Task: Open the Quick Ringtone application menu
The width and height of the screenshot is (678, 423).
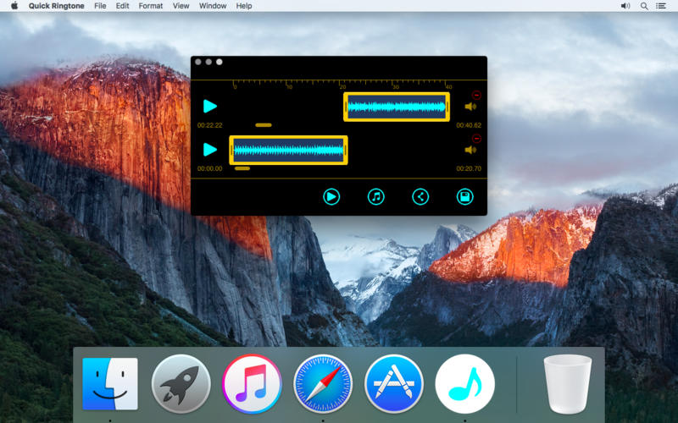Action: click(56, 6)
